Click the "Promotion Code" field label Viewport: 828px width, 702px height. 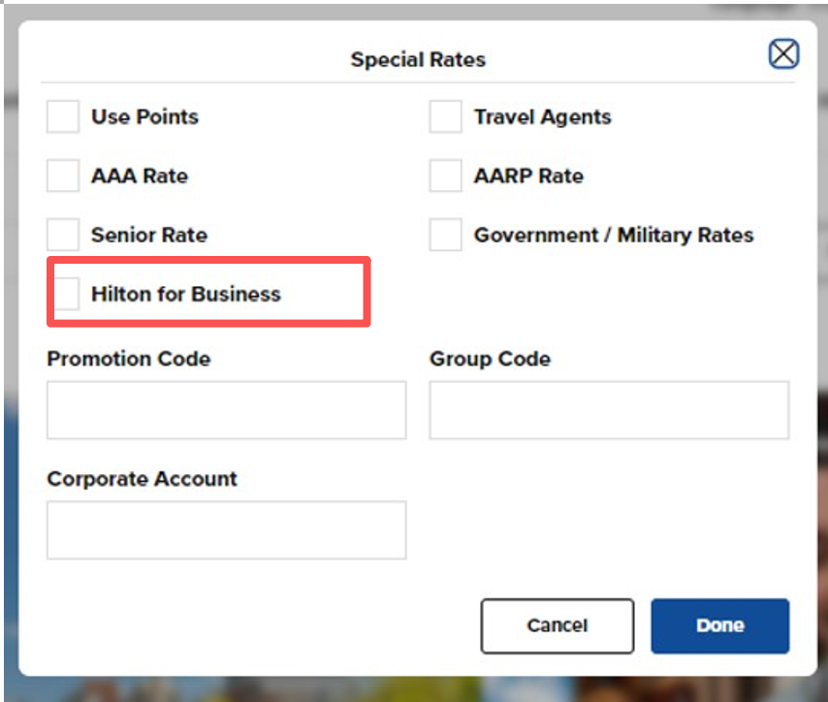tap(129, 359)
